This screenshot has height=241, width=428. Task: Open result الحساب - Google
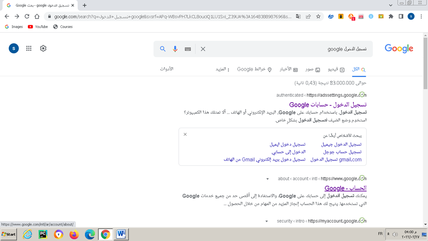pyautogui.click(x=345, y=188)
